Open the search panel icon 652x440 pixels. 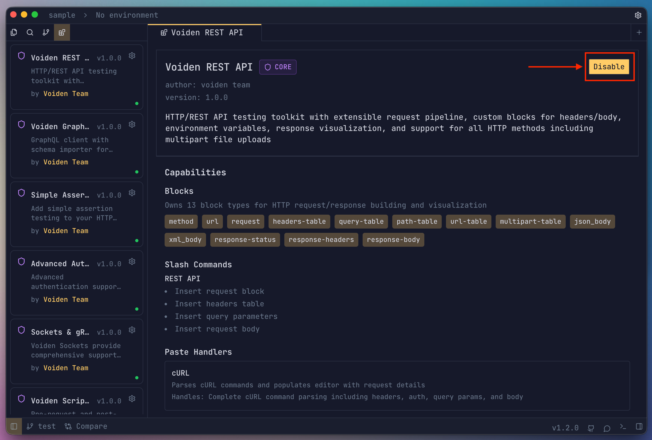(x=30, y=32)
